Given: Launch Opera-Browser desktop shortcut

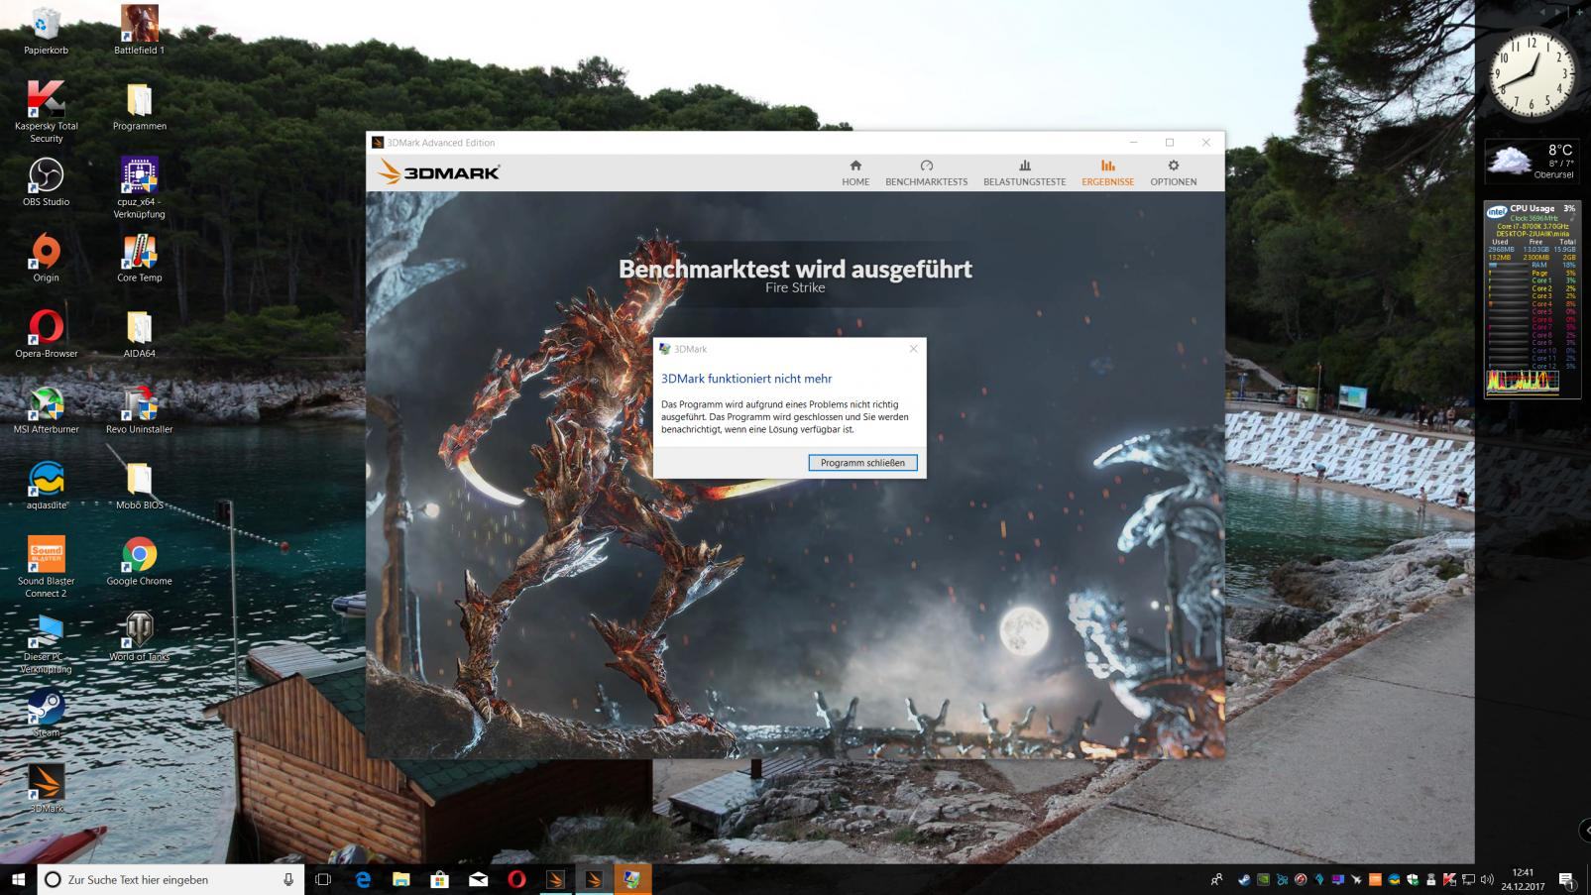Looking at the screenshot, I should (x=46, y=334).
